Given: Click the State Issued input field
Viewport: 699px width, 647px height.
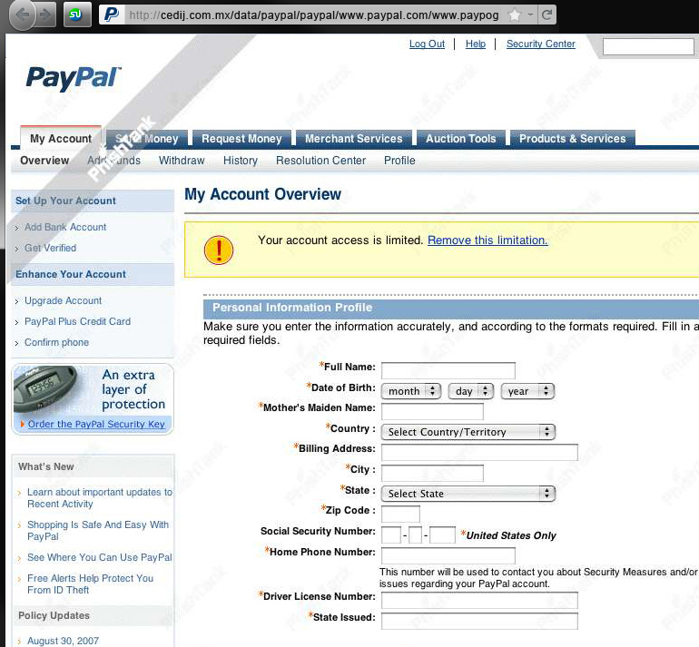Looking at the screenshot, I should (479, 621).
